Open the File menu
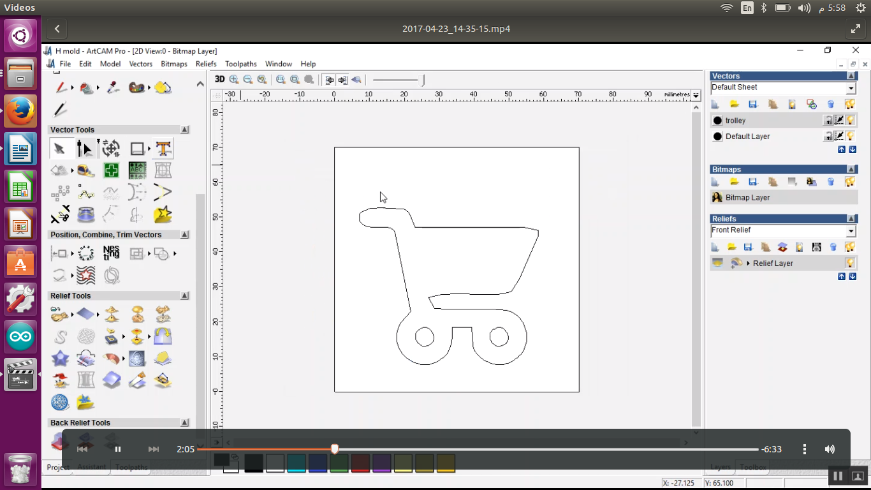 tap(65, 64)
